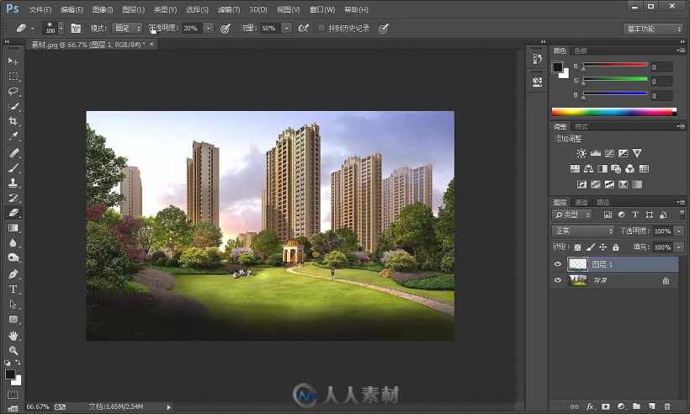Swap foreground and background colors in toolbox

(x=18, y=363)
